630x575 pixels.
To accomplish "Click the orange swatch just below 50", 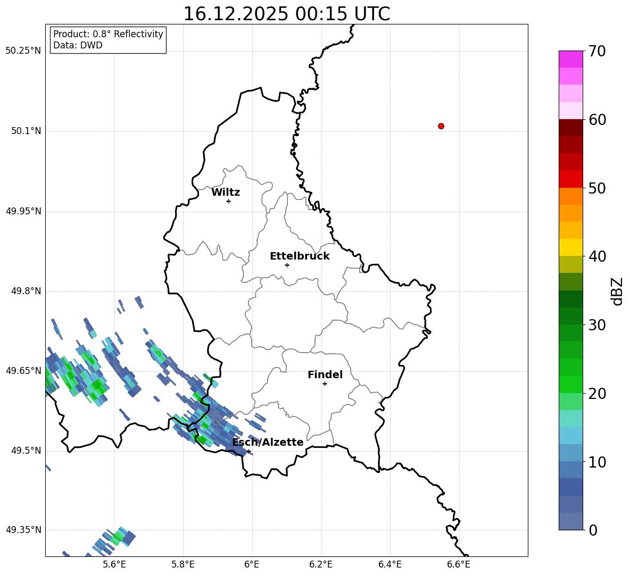I will [570, 196].
